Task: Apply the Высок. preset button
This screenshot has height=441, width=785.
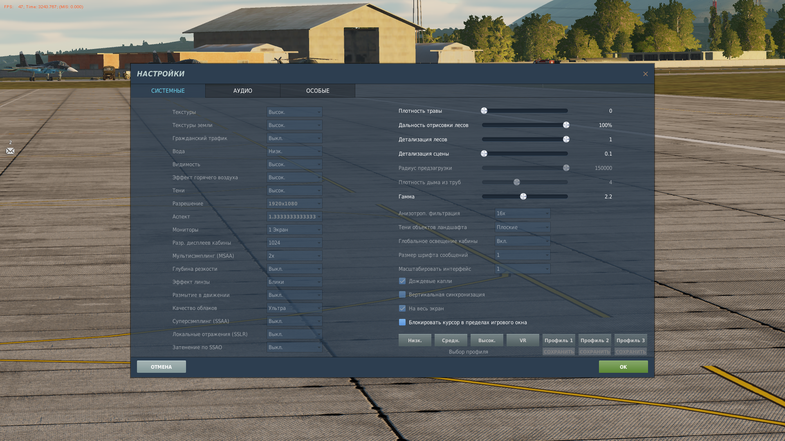Action: pos(487,340)
